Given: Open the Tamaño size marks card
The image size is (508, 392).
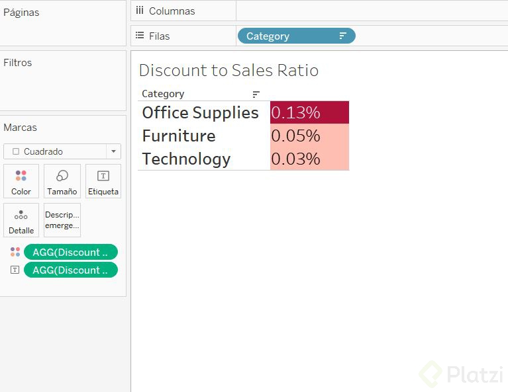Looking at the screenshot, I should 62,181.
